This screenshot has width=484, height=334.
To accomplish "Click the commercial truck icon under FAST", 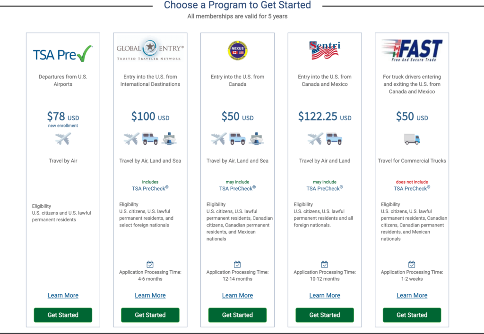I will pyautogui.click(x=412, y=139).
